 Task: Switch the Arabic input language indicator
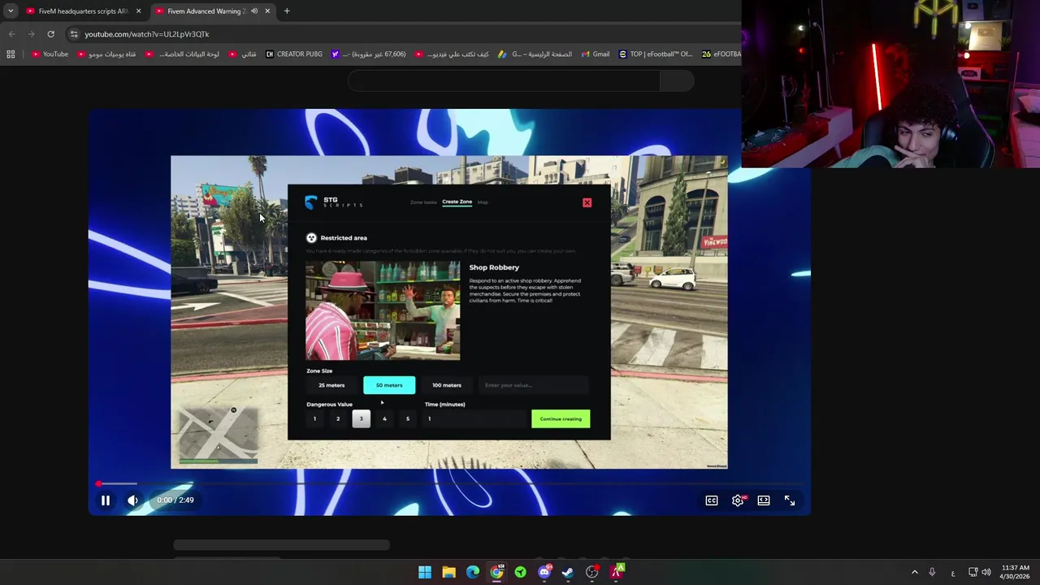click(x=953, y=572)
